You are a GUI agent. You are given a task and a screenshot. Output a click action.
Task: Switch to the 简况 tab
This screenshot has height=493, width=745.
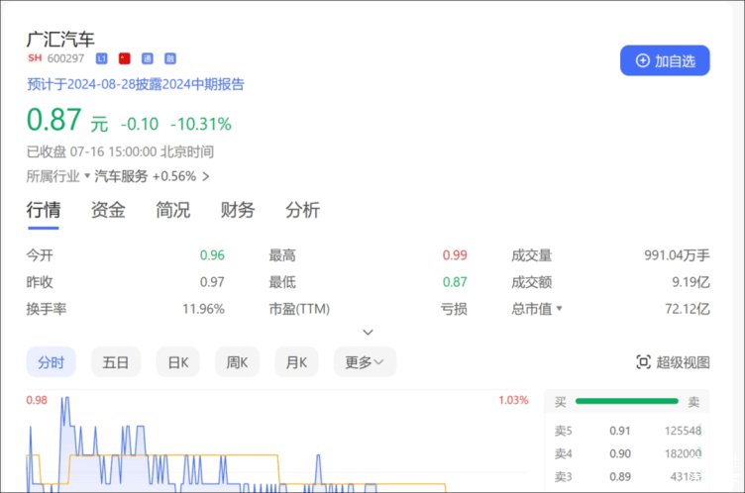[173, 210]
